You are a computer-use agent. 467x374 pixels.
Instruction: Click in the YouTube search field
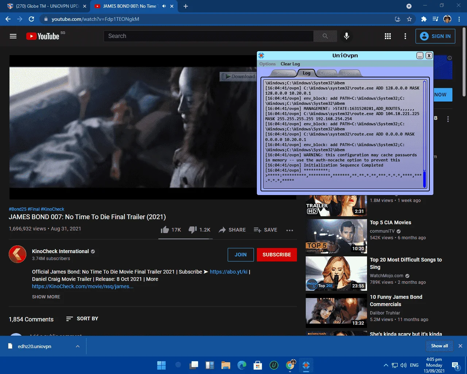(209, 36)
